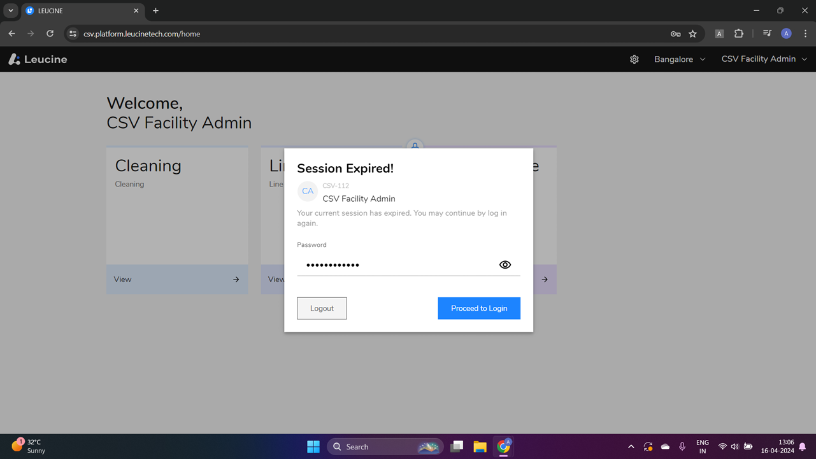Click the Wi-Fi icon in the system tray
The width and height of the screenshot is (816, 459).
(x=722, y=446)
